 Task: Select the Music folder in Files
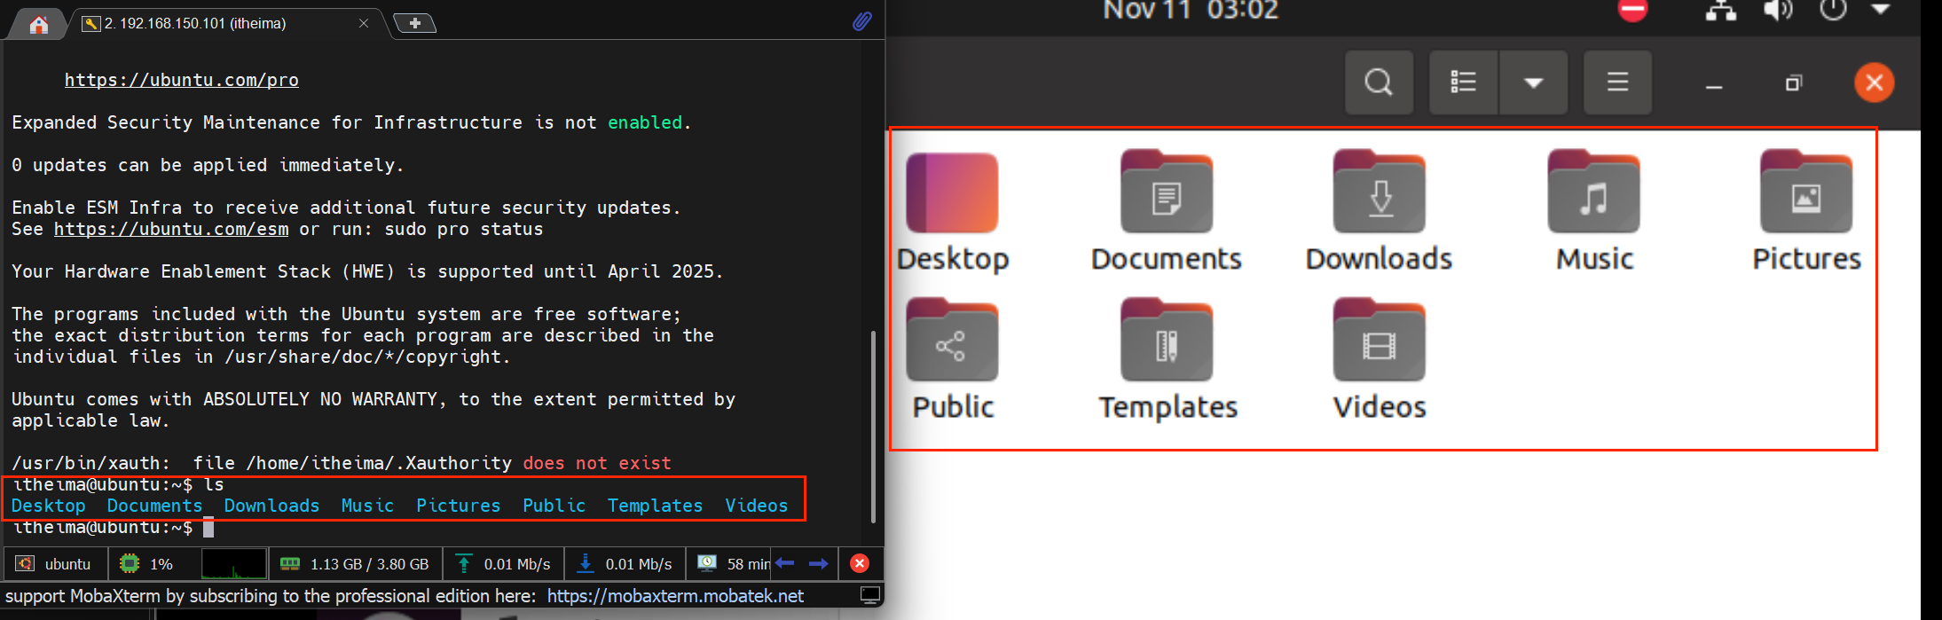(1594, 213)
